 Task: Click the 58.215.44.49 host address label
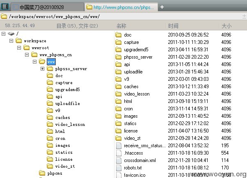pos(20,25)
